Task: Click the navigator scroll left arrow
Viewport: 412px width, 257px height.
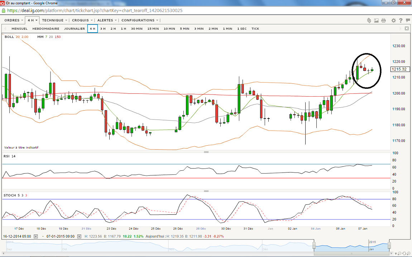Action: click(x=4, y=253)
